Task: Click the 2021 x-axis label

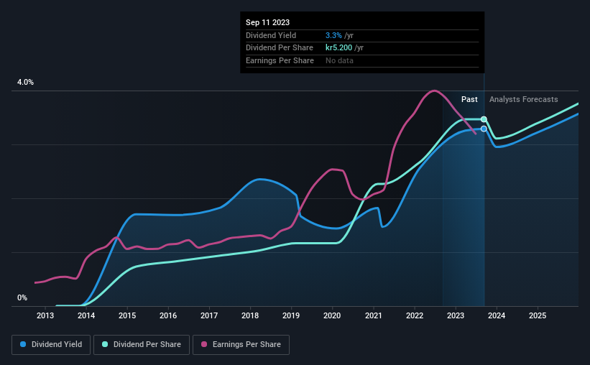Action: (x=374, y=315)
